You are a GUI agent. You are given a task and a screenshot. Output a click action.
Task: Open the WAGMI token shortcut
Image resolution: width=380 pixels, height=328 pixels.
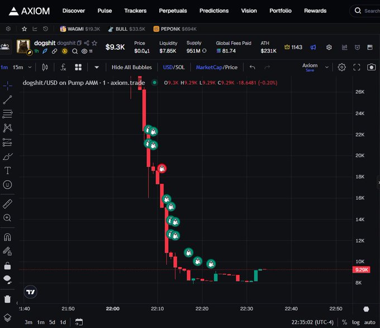click(80, 29)
